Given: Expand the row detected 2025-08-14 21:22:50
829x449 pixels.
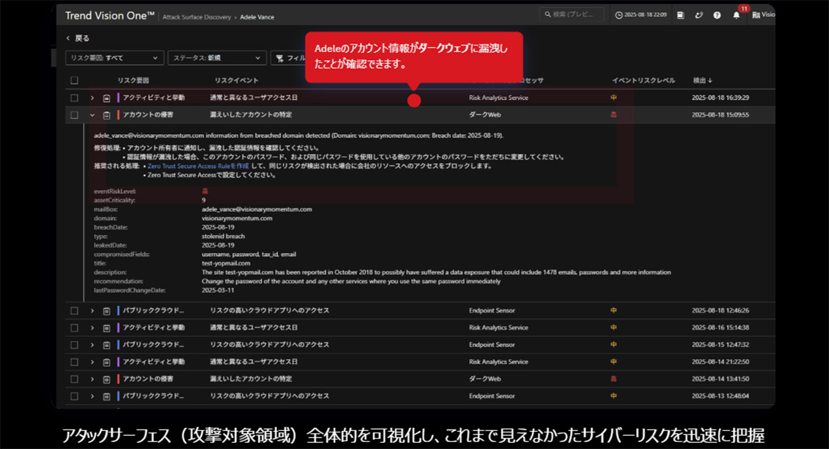Looking at the screenshot, I should (92, 362).
